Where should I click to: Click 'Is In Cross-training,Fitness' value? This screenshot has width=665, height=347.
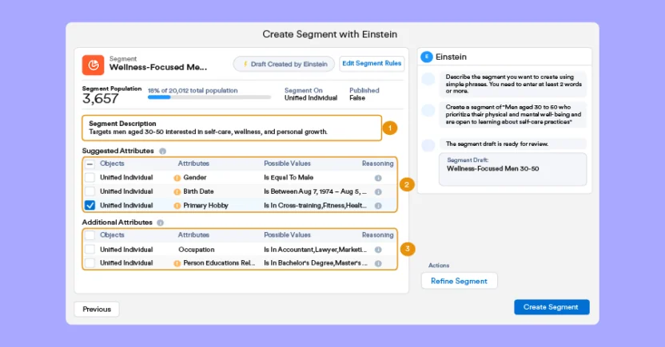[x=315, y=206]
